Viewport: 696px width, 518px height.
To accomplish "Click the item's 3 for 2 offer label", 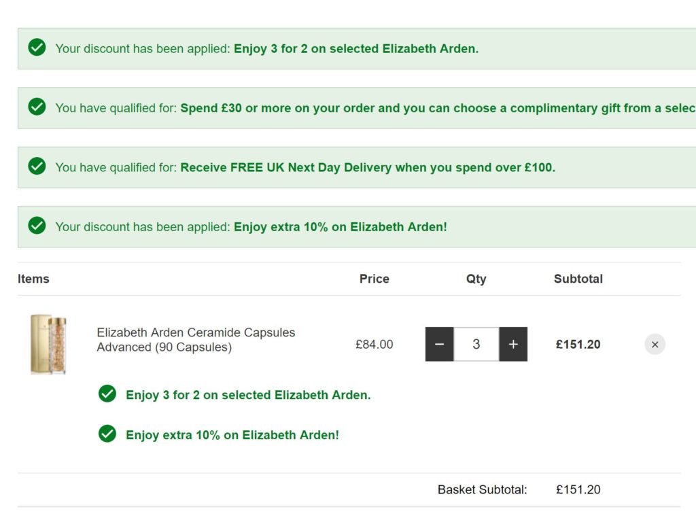I will click(248, 395).
